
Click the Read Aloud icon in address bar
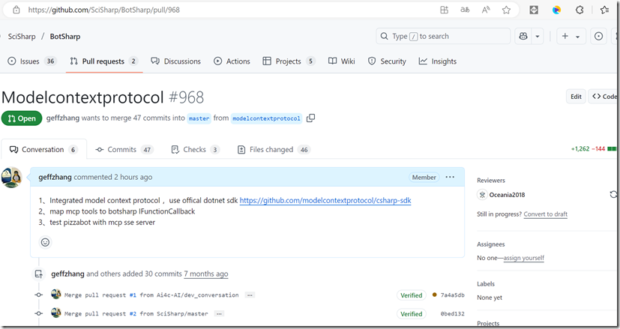point(486,10)
